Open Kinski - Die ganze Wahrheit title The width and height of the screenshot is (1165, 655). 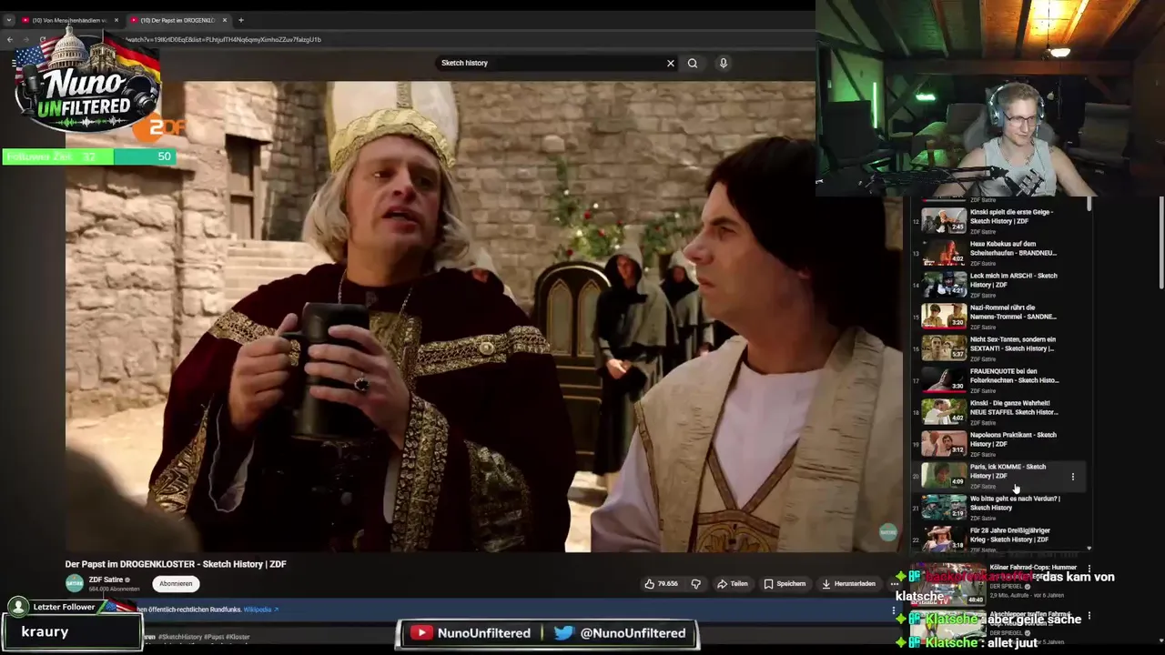(1014, 408)
